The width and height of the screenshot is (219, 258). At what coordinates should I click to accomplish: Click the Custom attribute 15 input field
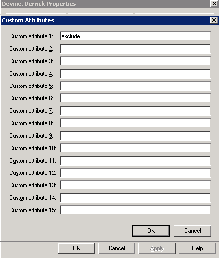[x=135, y=210]
